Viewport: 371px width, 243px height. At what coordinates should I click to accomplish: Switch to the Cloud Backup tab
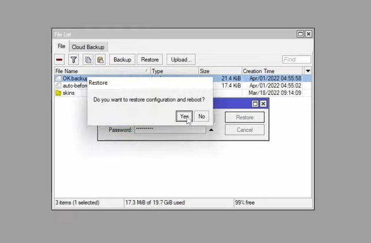(x=89, y=47)
